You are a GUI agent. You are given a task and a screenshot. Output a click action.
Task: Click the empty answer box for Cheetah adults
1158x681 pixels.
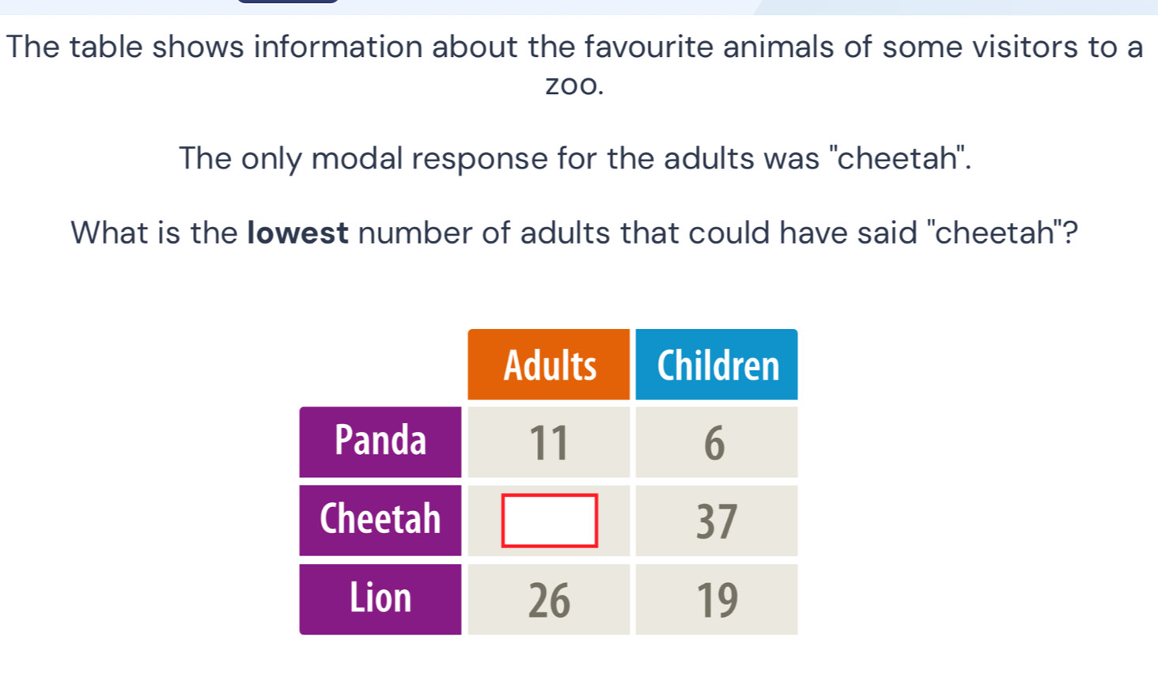click(x=549, y=521)
